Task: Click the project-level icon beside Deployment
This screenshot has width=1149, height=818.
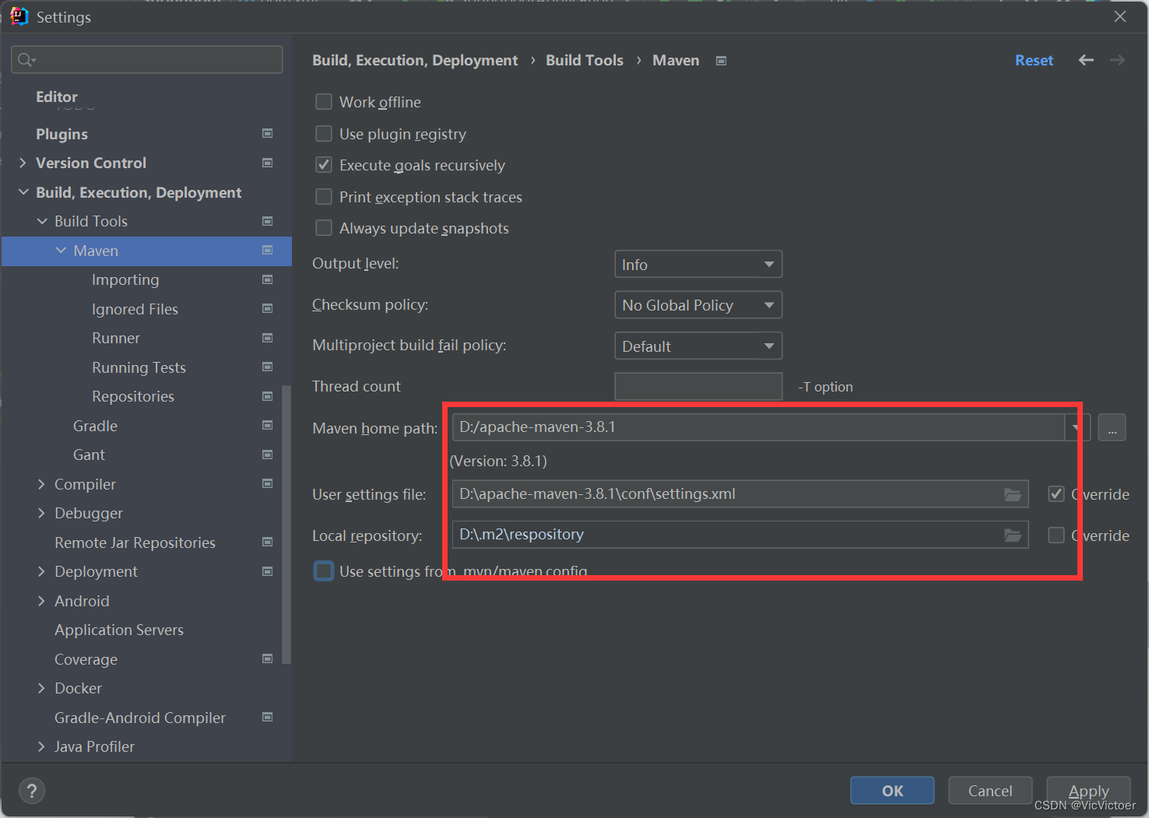Action: pyautogui.click(x=267, y=571)
